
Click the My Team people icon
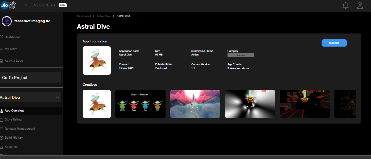2,49
